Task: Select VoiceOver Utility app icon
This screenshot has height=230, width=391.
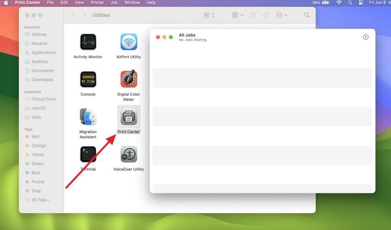Action: click(x=129, y=154)
